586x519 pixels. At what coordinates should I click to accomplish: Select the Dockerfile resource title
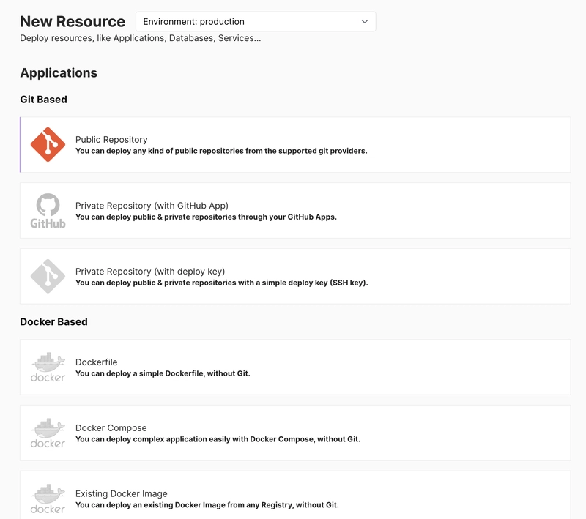point(97,362)
